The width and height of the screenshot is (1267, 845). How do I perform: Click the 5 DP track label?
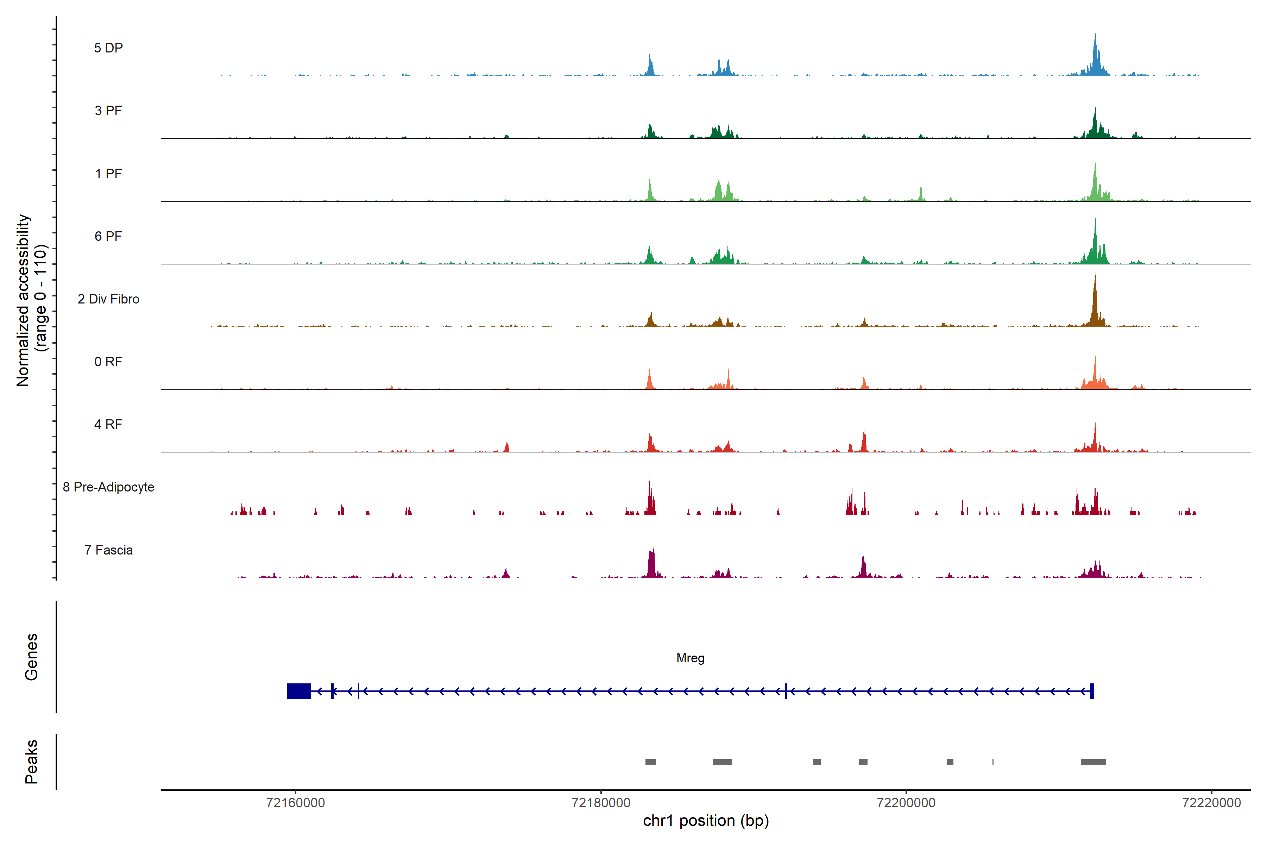[108, 48]
